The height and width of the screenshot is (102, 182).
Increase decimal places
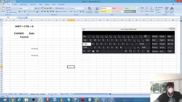(80, 12)
